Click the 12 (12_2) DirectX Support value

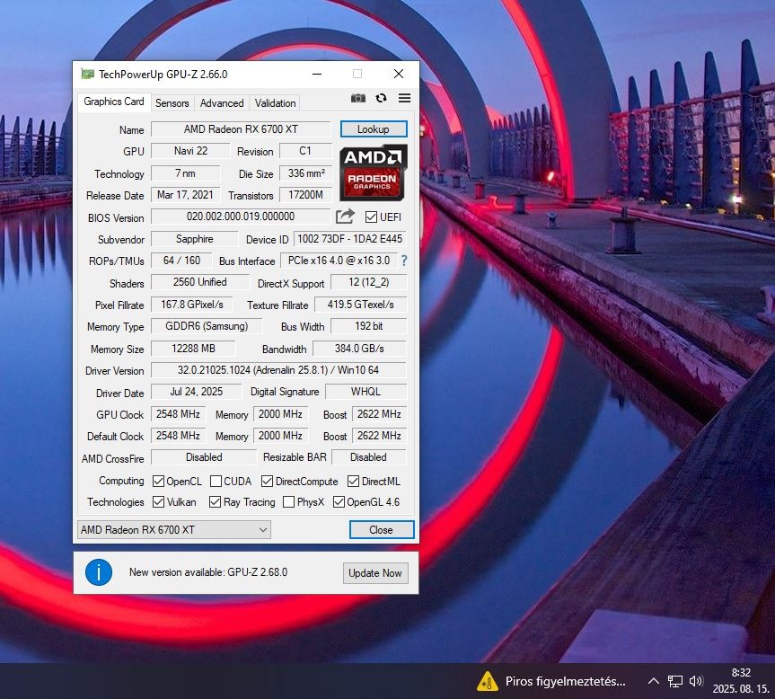tap(369, 282)
